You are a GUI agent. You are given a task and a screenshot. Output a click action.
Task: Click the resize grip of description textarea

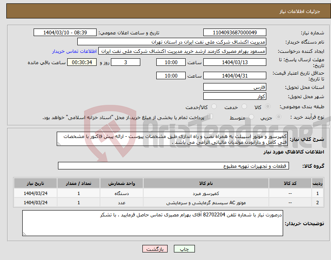tap(59, 144)
